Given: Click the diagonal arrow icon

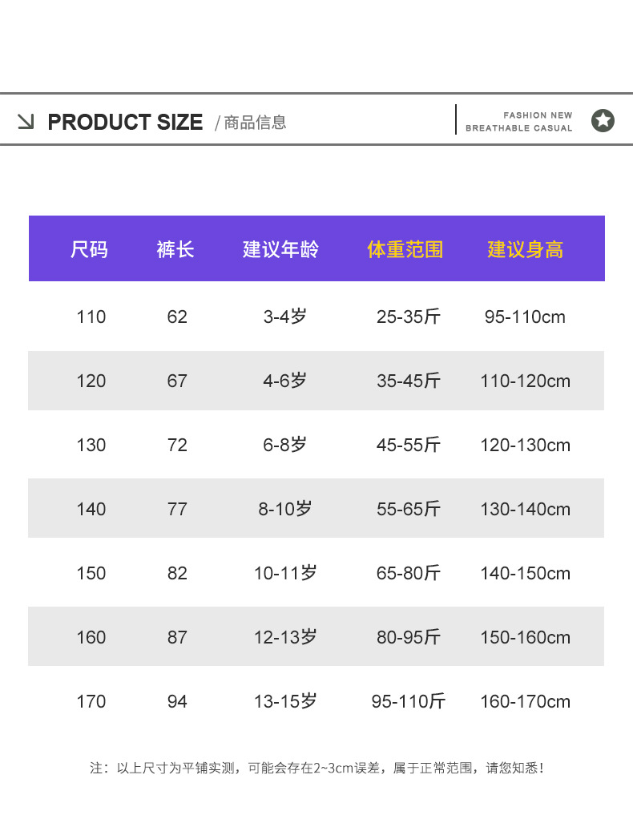Looking at the screenshot, I should 26,122.
